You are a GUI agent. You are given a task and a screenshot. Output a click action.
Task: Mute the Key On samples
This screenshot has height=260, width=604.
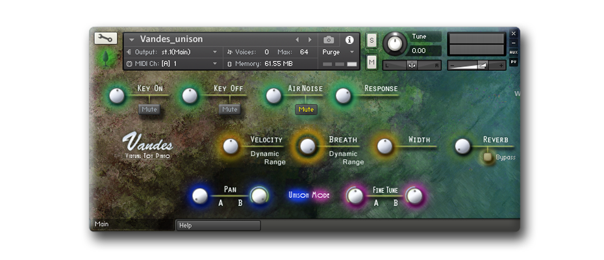pyautogui.click(x=149, y=110)
